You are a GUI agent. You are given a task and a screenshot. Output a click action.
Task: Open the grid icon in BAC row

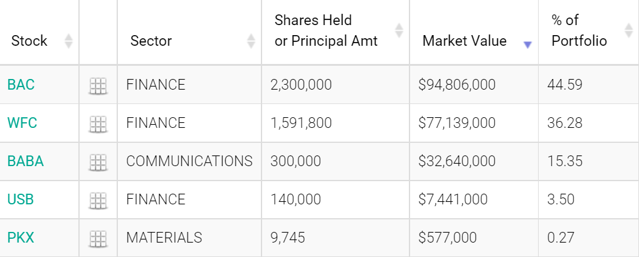98,86
